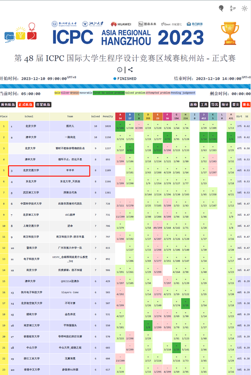Click the highlighted 北京交通大学 team row
The height and width of the screenshot is (375, 251).
pos(49,171)
